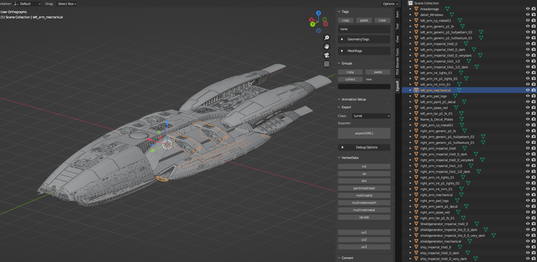Hide right_arm_imperial_tile0 with eye icon

click(x=528, y=148)
